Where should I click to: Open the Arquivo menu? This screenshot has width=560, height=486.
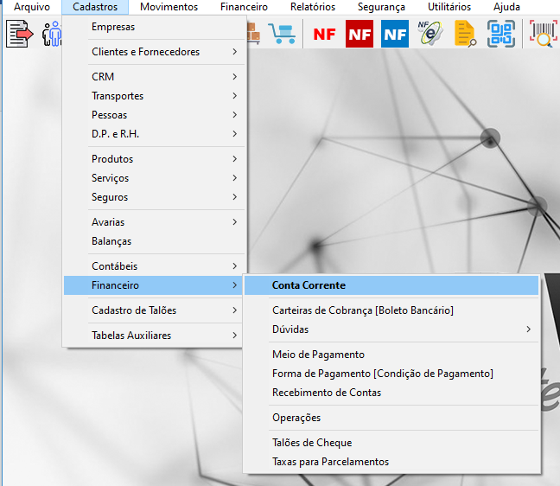(x=32, y=7)
